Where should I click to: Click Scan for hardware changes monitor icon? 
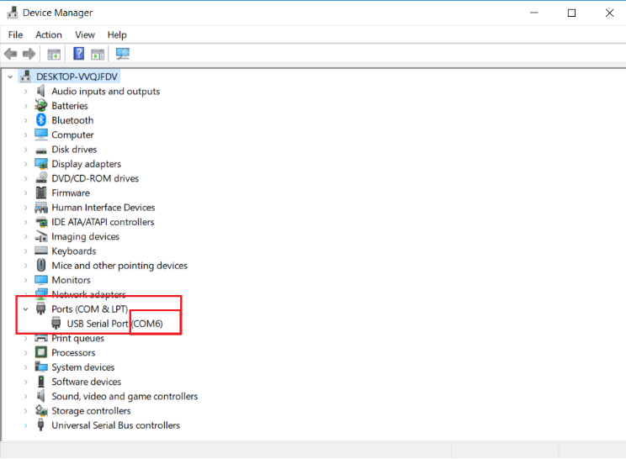[123, 54]
